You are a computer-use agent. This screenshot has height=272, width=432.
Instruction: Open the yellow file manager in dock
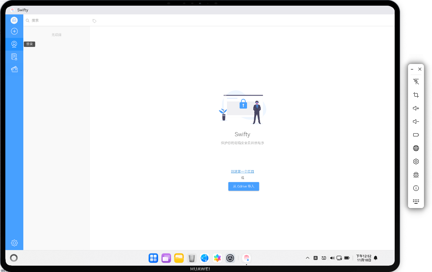[179, 258]
